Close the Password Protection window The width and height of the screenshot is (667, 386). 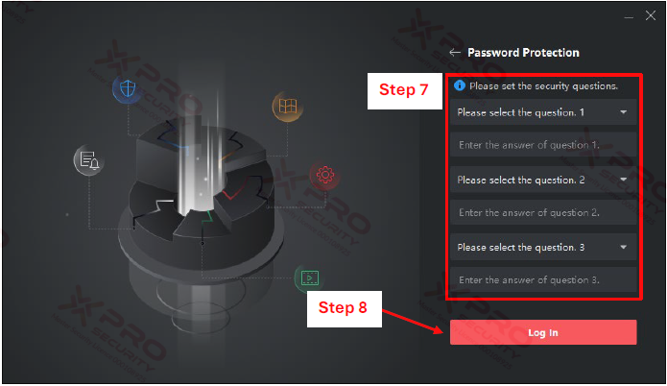click(x=651, y=15)
